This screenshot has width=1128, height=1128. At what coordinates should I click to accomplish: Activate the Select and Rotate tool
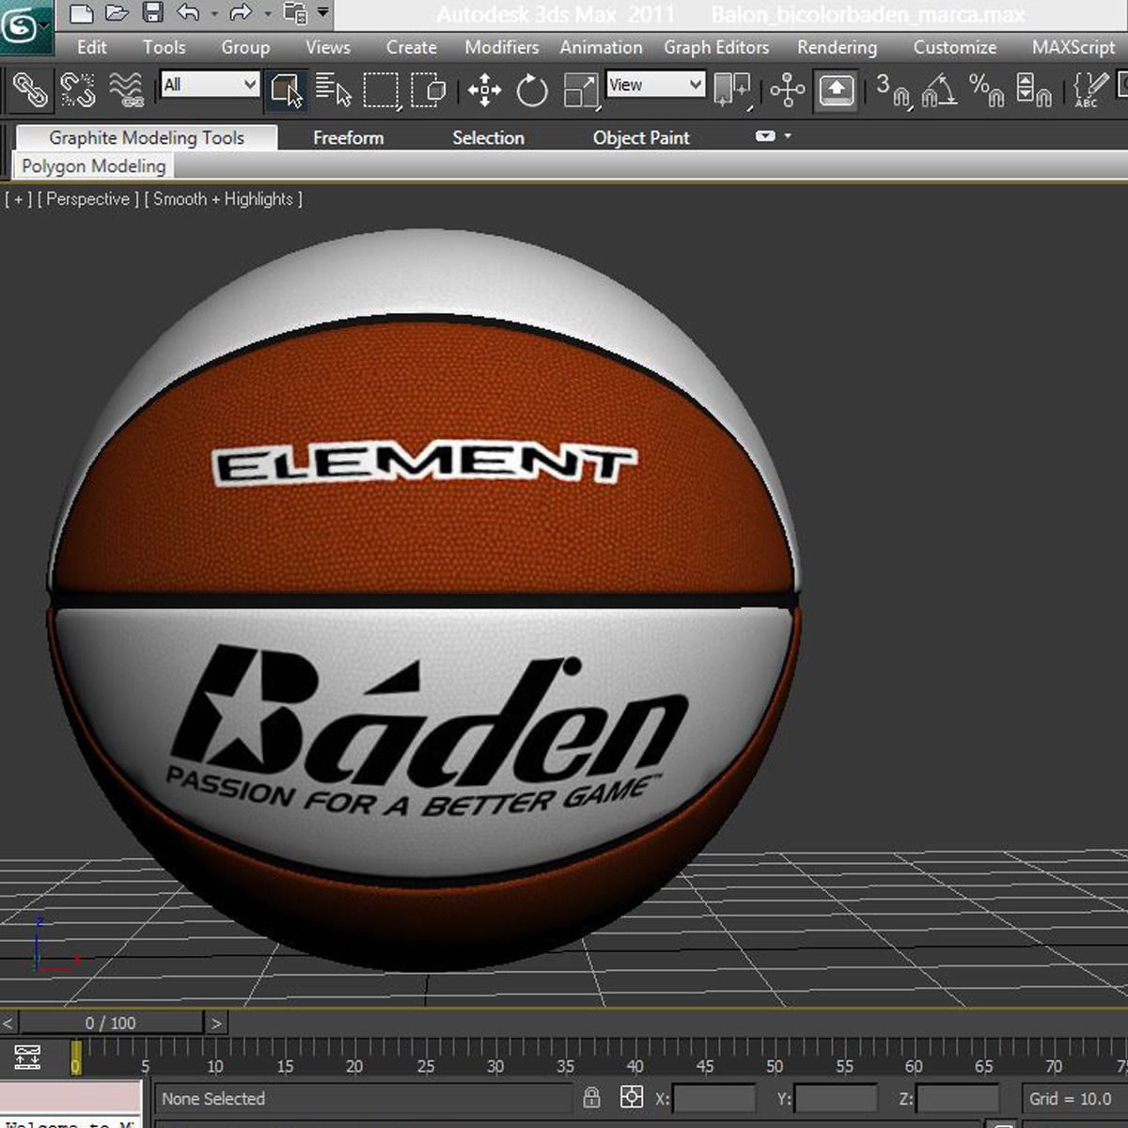(532, 91)
